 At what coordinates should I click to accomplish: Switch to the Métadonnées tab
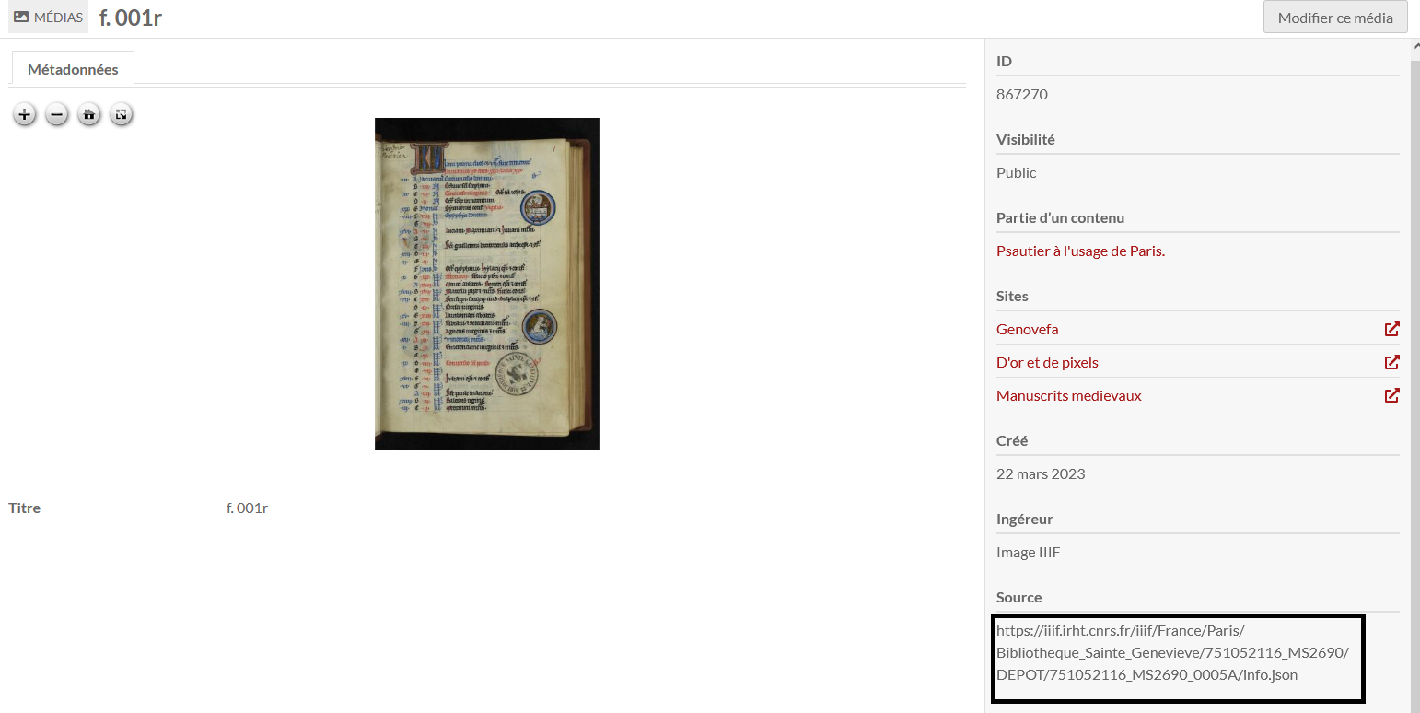[x=72, y=68]
